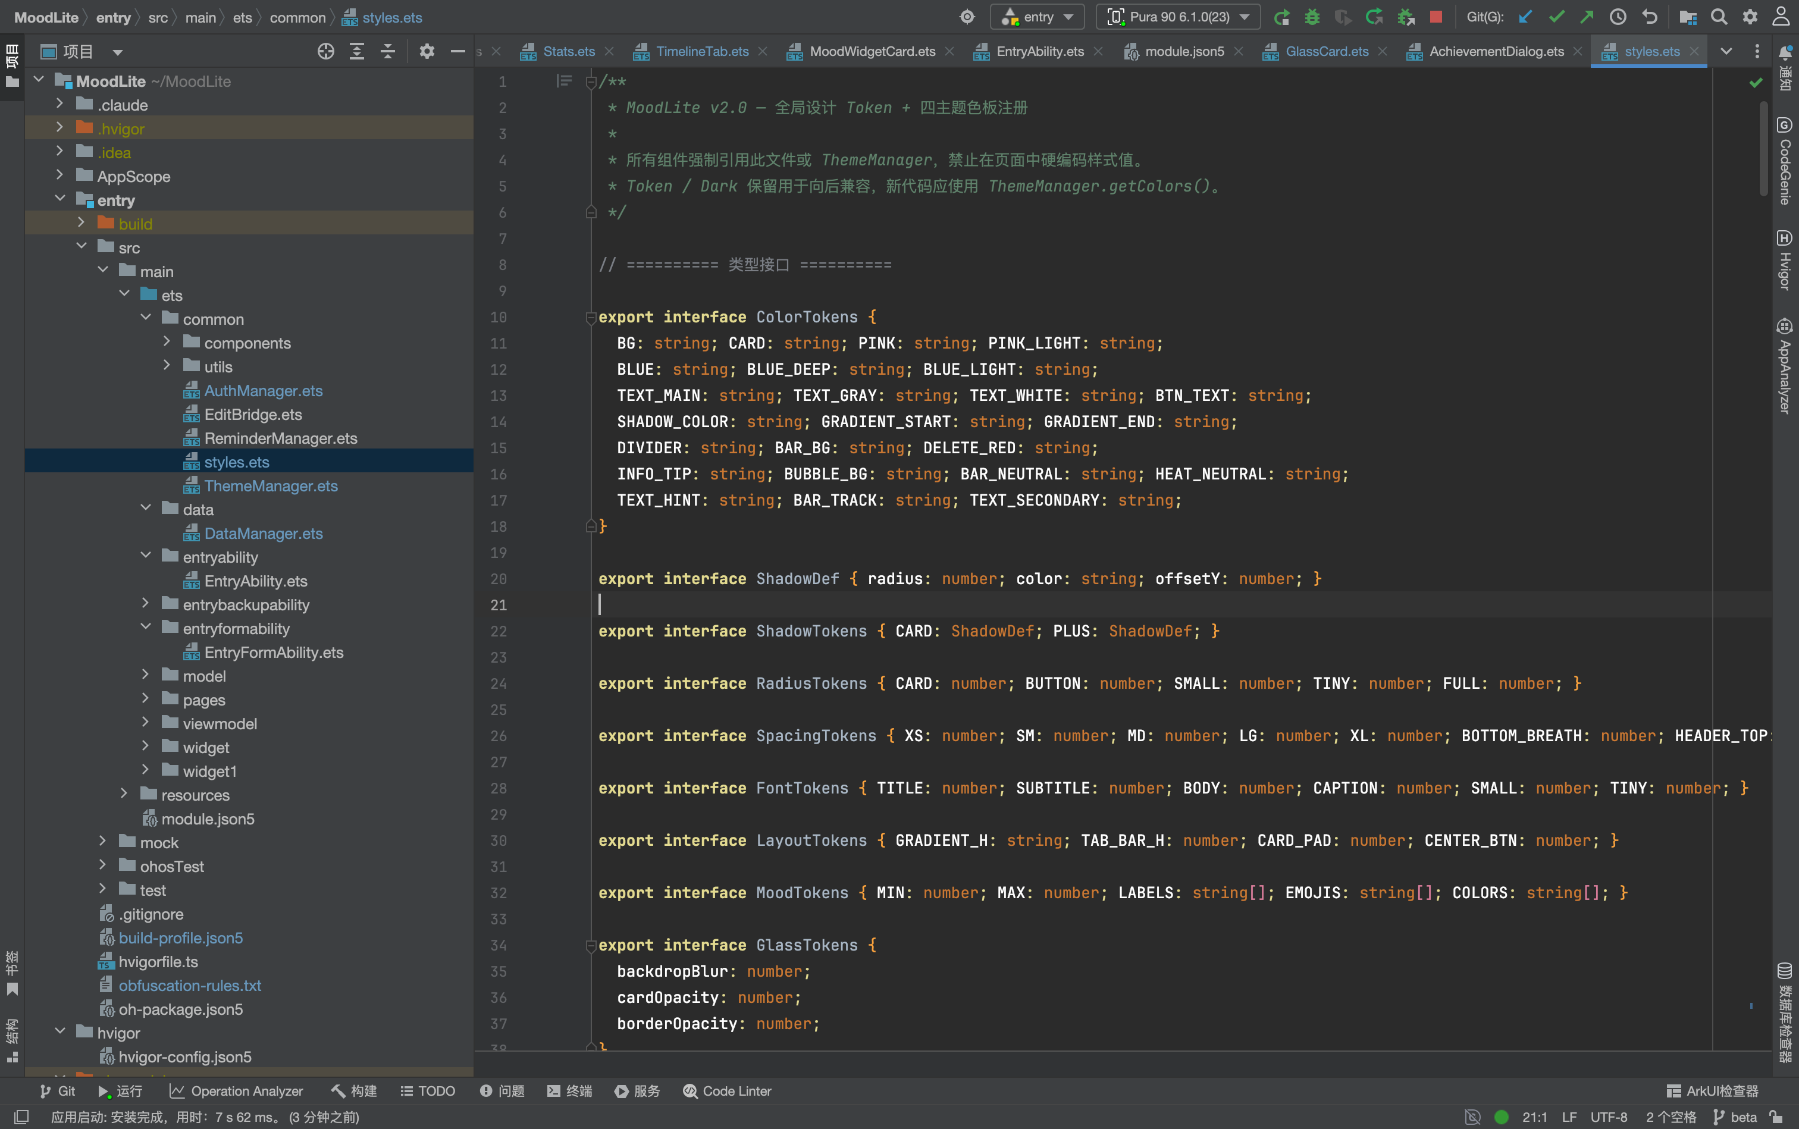Screen dimensions: 1799x1129
Task: Click the red Stop run button
Action: [1436, 17]
